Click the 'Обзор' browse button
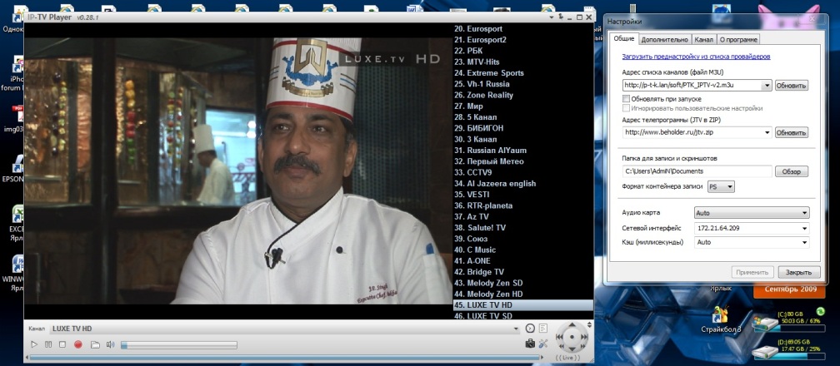 [792, 171]
